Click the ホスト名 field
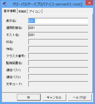Viewport: 95px width, 104px height. [x=58, y=35]
